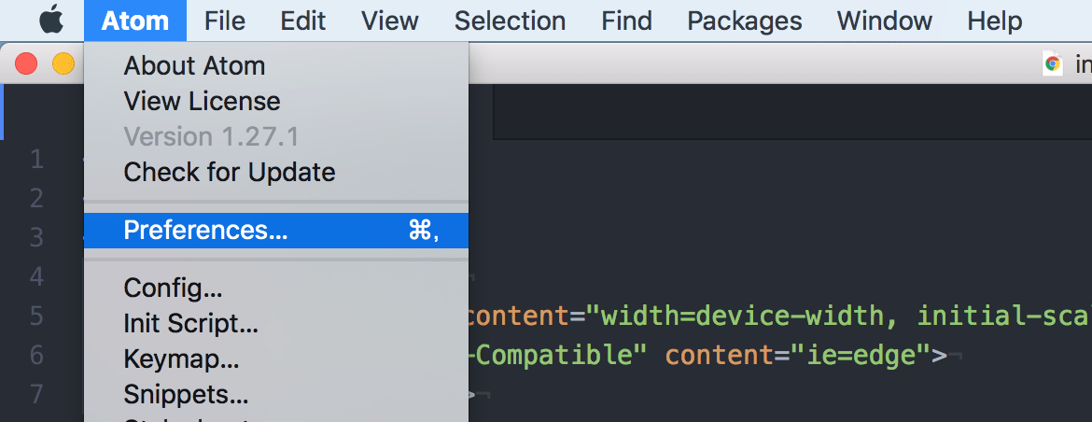Image resolution: width=1092 pixels, height=422 pixels.
Task: Open the Find menu
Action: [x=627, y=21]
